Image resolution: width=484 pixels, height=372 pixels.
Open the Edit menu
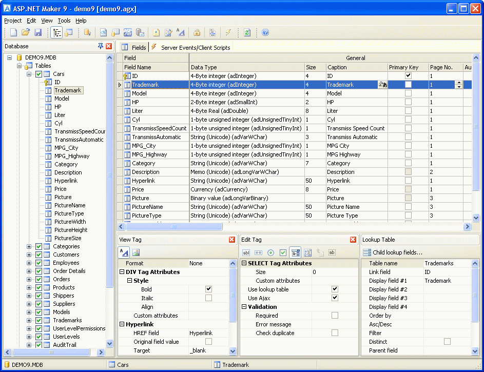(x=31, y=21)
